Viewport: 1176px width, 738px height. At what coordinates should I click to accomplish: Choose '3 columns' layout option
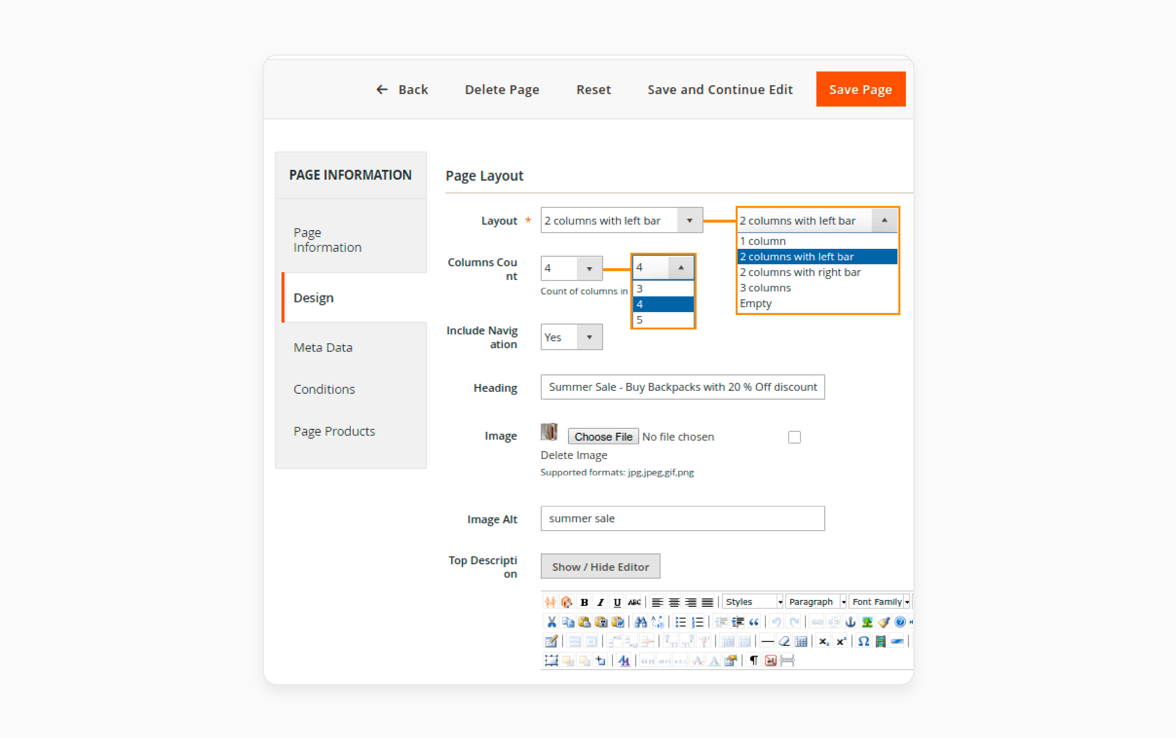click(817, 288)
